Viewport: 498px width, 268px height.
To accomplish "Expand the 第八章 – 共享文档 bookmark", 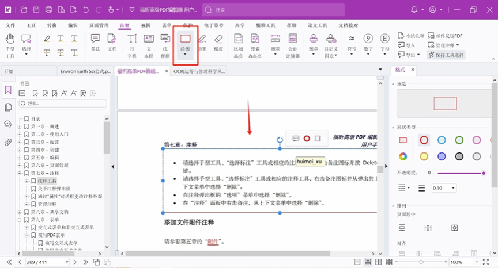I will (x=20, y=212).
